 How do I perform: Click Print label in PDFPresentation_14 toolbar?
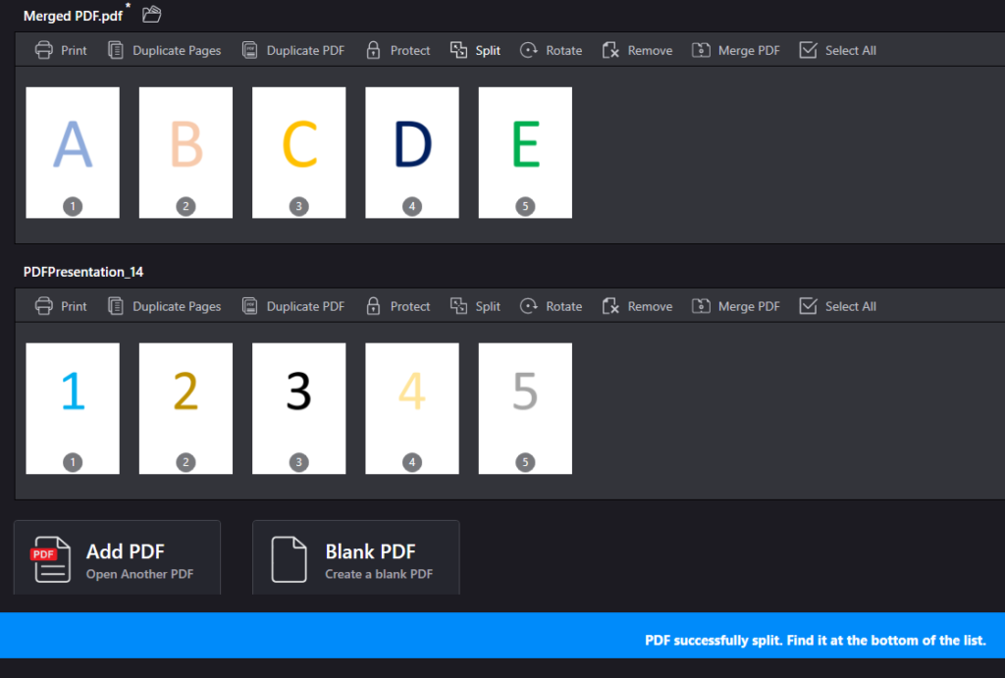pyautogui.click(x=74, y=307)
